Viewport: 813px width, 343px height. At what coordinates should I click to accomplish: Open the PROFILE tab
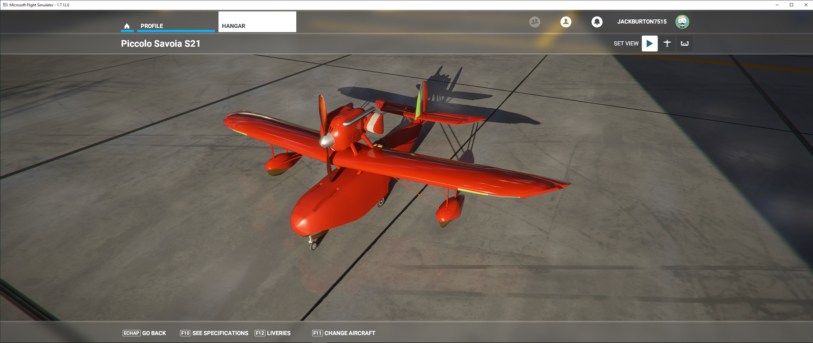[x=176, y=26]
